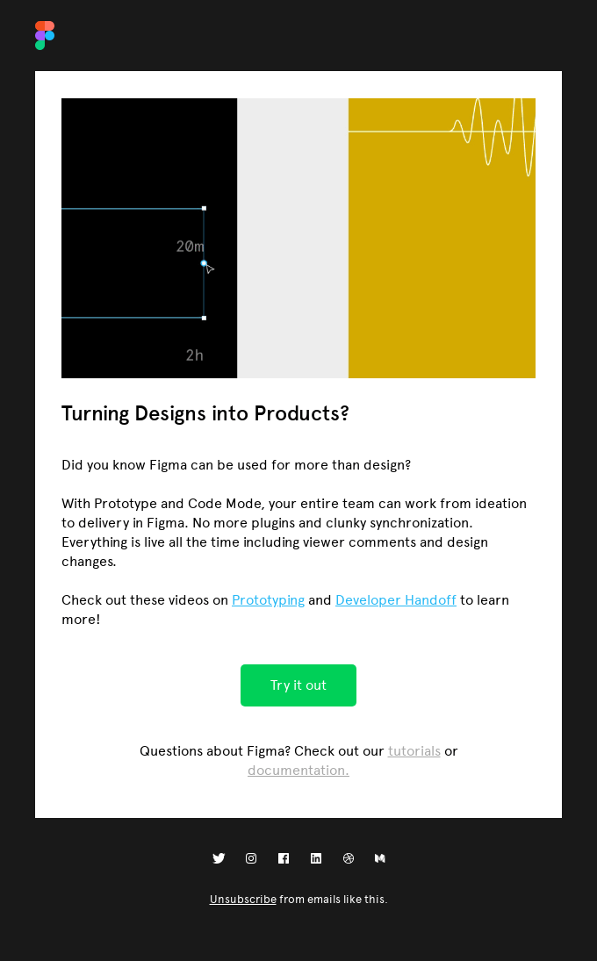The width and height of the screenshot is (597, 961).
Task: Open the tutorials link
Action: tap(414, 751)
